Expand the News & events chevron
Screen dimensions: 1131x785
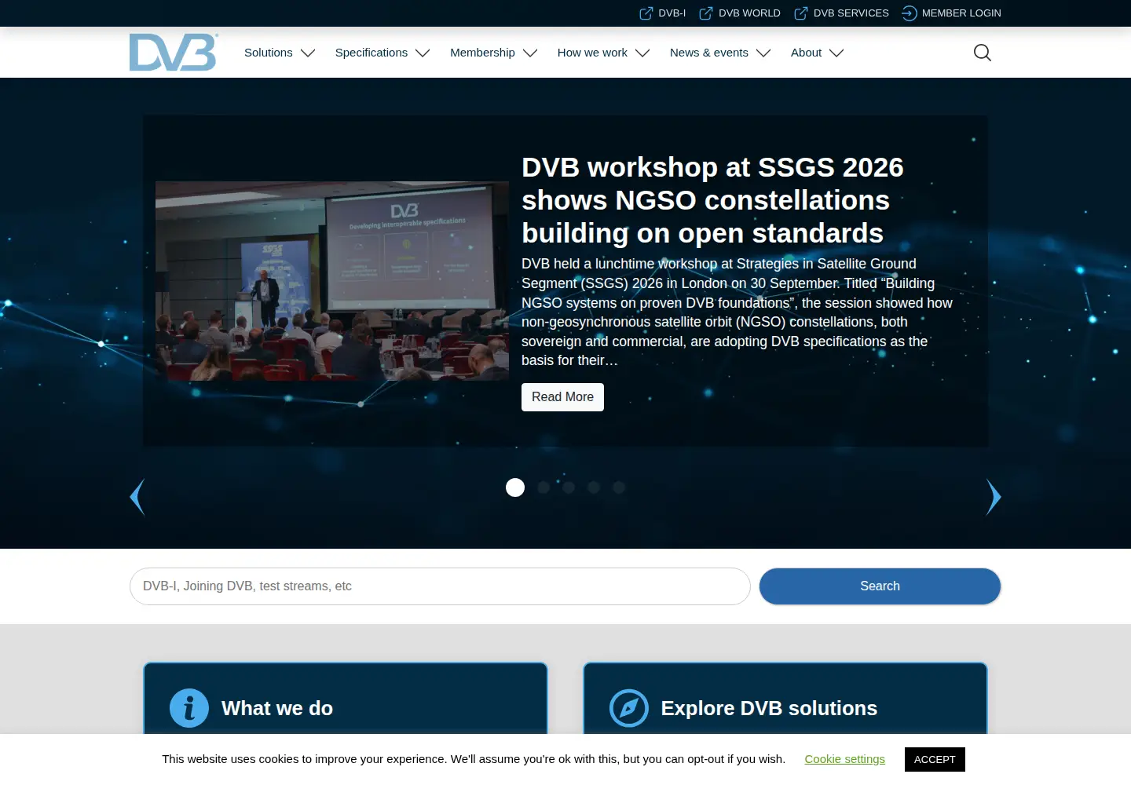pyautogui.click(x=763, y=53)
